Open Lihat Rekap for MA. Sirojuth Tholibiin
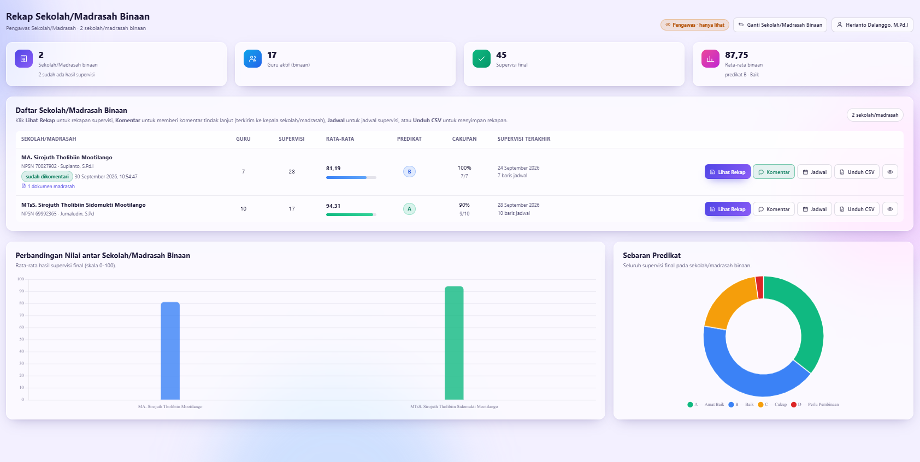Image resolution: width=920 pixels, height=462 pixels. point(728,172)
